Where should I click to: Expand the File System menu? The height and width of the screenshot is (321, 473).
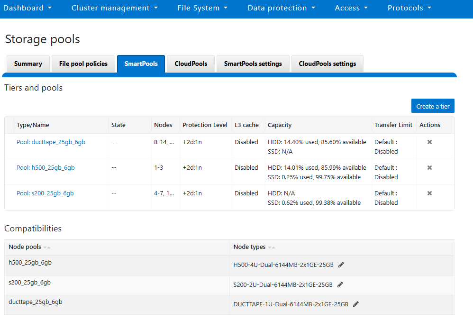(202, 8)
